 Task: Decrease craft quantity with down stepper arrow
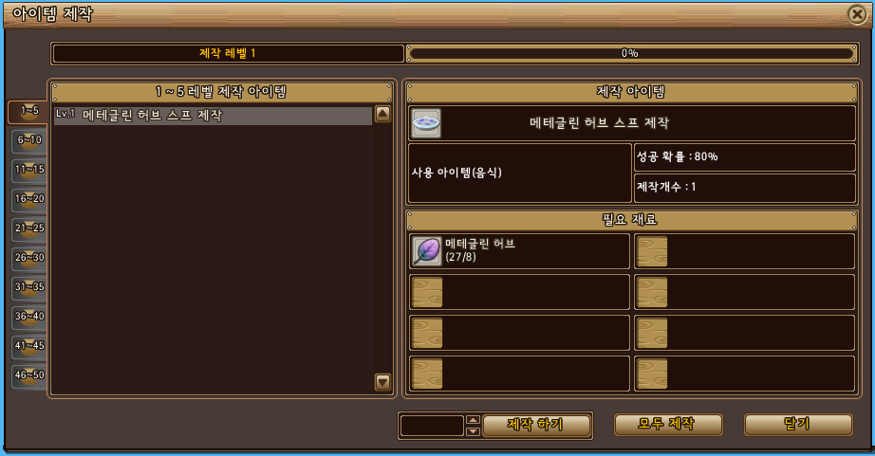point(473,431)
